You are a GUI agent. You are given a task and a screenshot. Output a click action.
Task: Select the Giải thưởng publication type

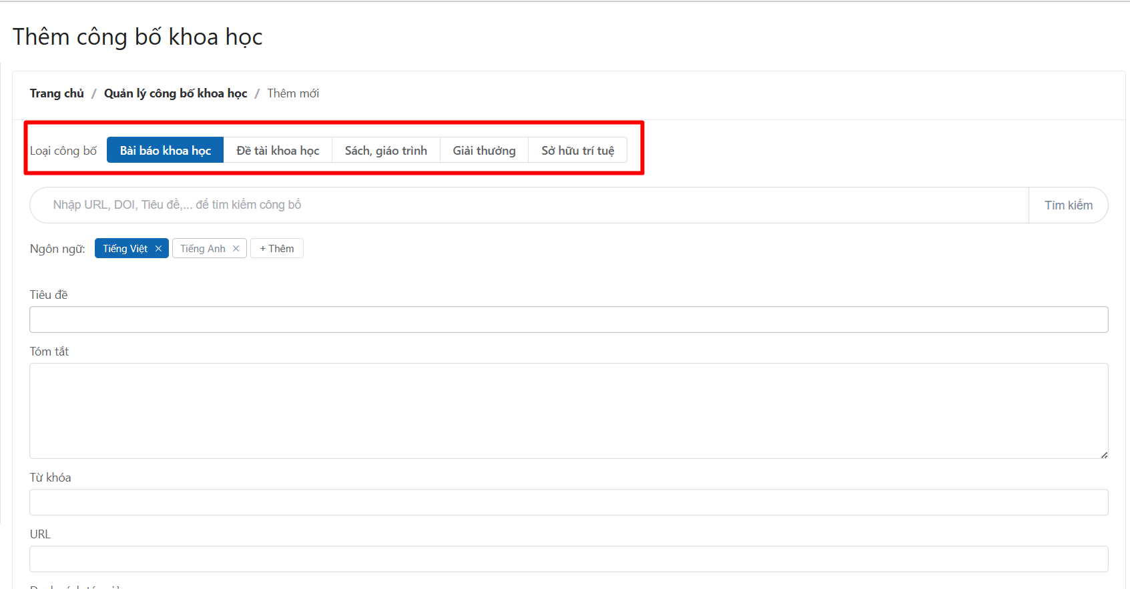[484, 151]
